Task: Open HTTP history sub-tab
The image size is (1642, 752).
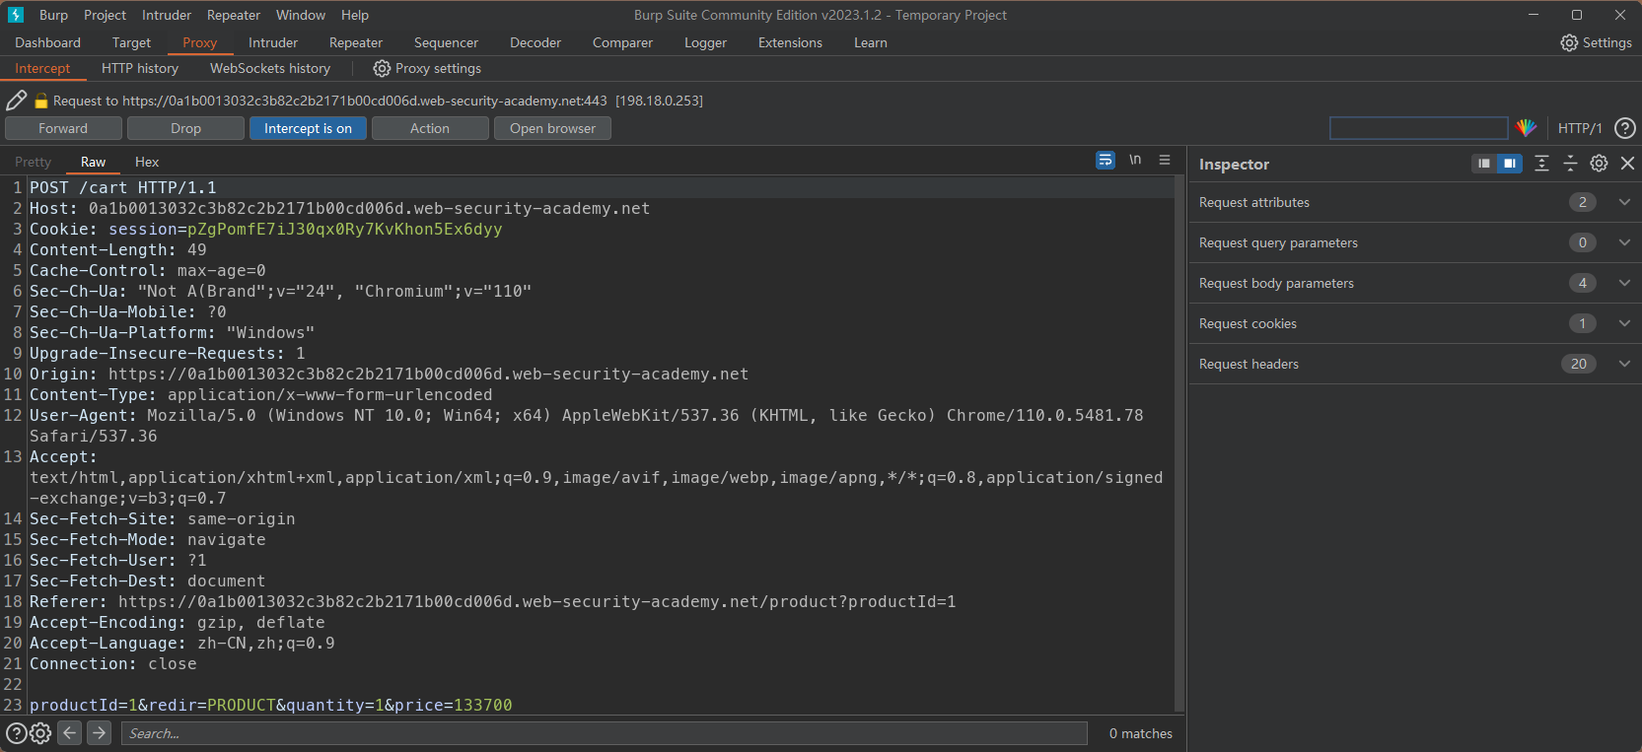Action: (140, 68)
